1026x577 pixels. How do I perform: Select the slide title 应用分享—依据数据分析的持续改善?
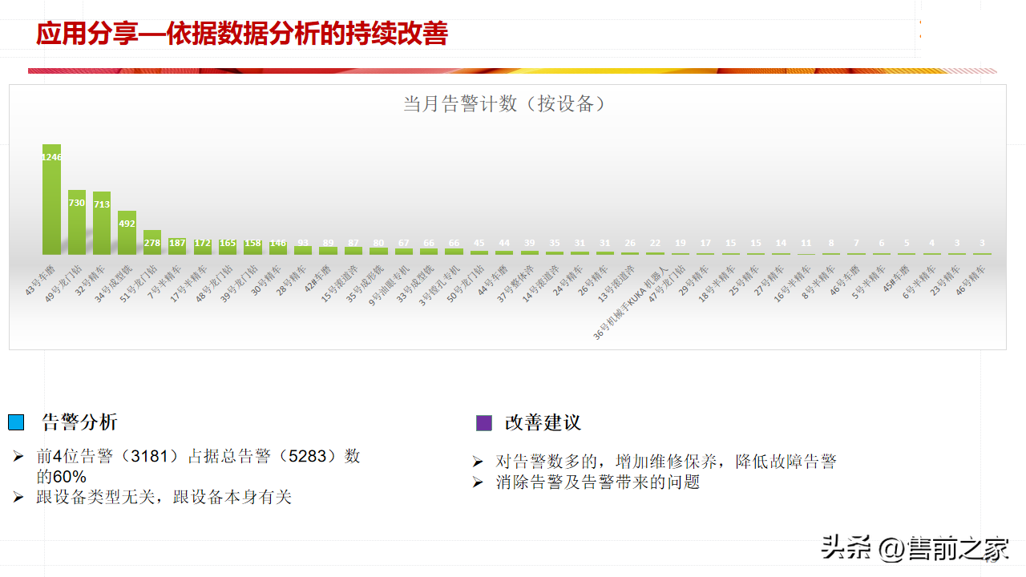241,34
